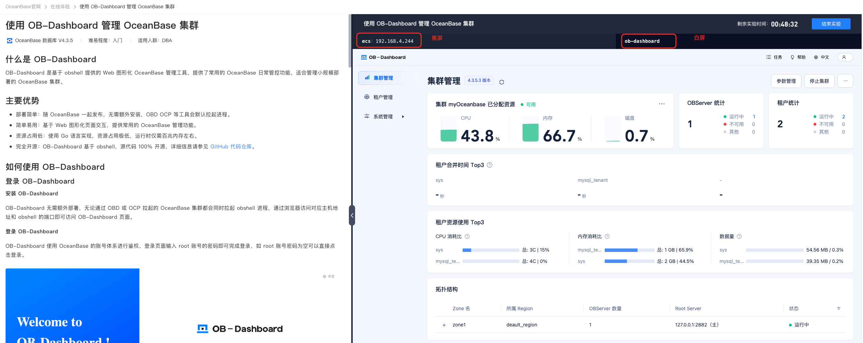This screenshot has width=863, height=343.
Task: Click the 不可用 row in OBServer 统计
Action: click(x=739, y=124)
